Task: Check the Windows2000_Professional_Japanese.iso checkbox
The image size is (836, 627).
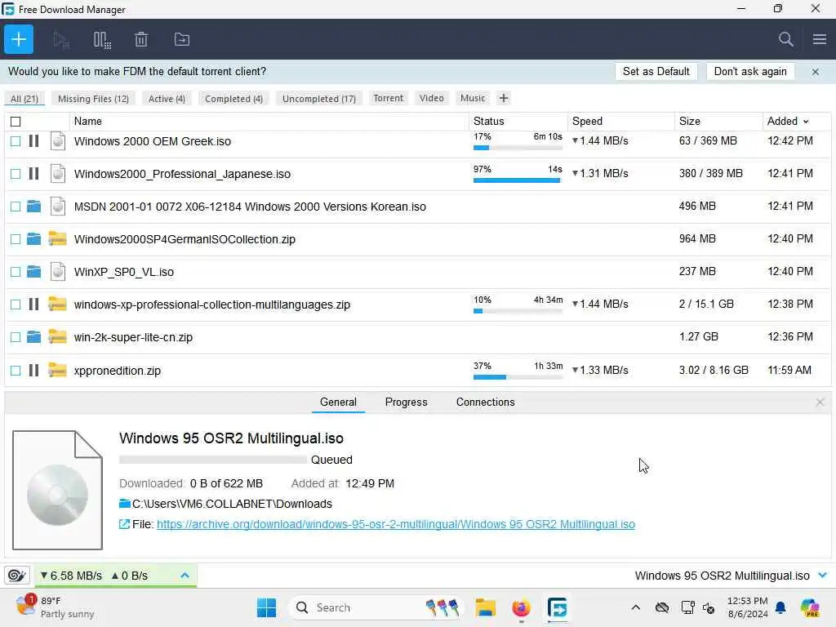Action: [16, 174]
